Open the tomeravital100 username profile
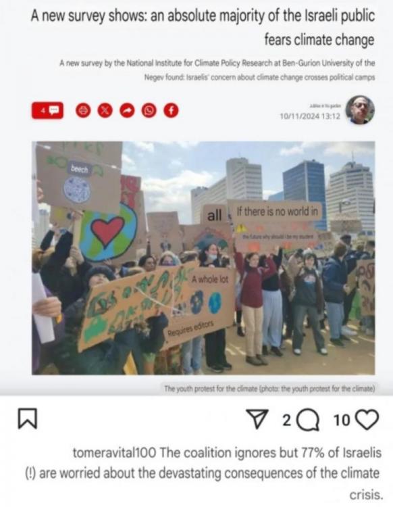This screenshot has width=393, height=507. pos(114,453)
